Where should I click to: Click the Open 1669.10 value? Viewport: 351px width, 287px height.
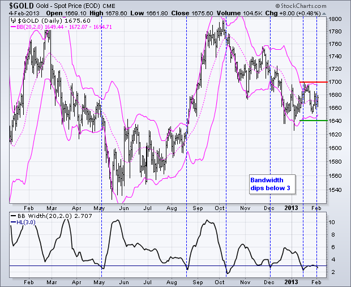66,13
